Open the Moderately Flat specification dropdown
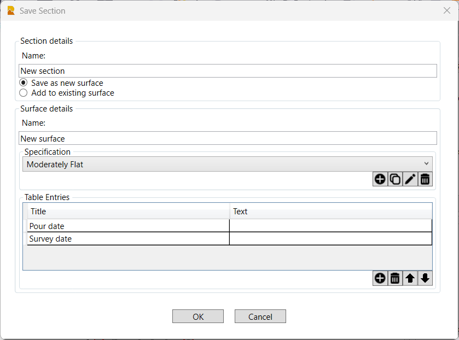 pyautogui.click(x=228, y=164)
